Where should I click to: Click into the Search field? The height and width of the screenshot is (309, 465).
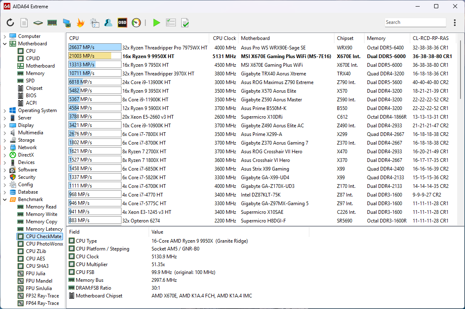tap(415, 23)
